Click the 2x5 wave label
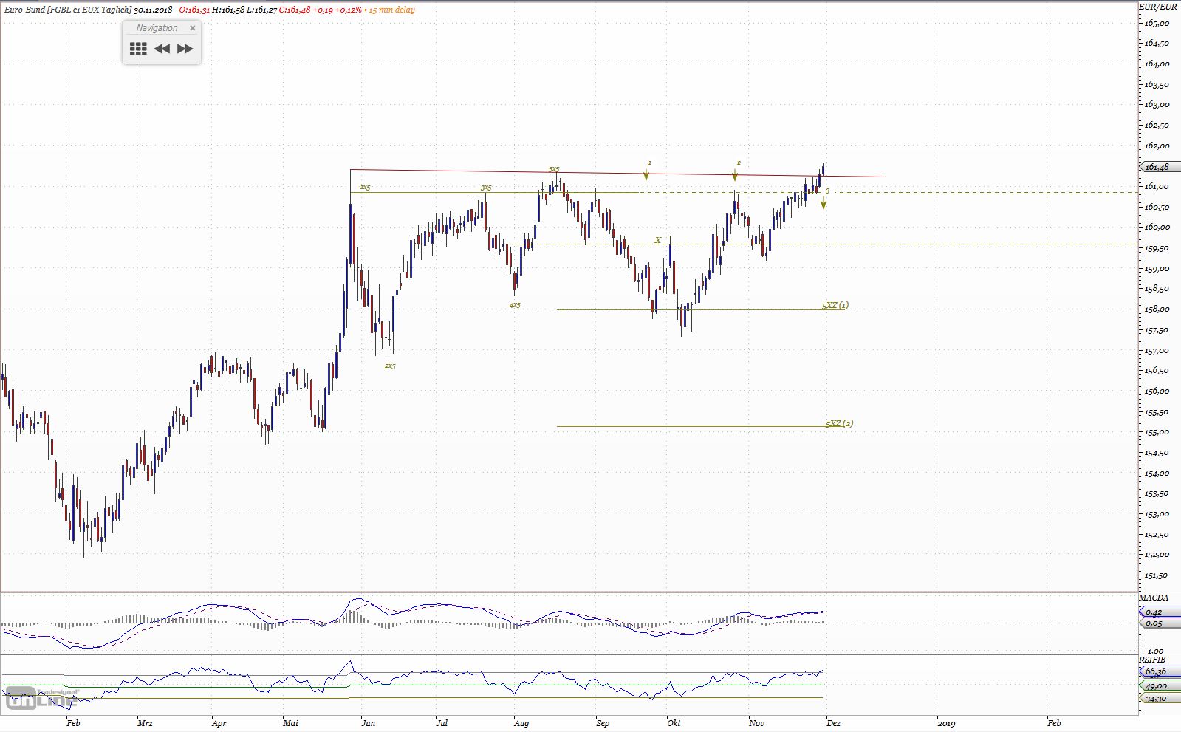1181x732 pixels. [x=390, y=366]
